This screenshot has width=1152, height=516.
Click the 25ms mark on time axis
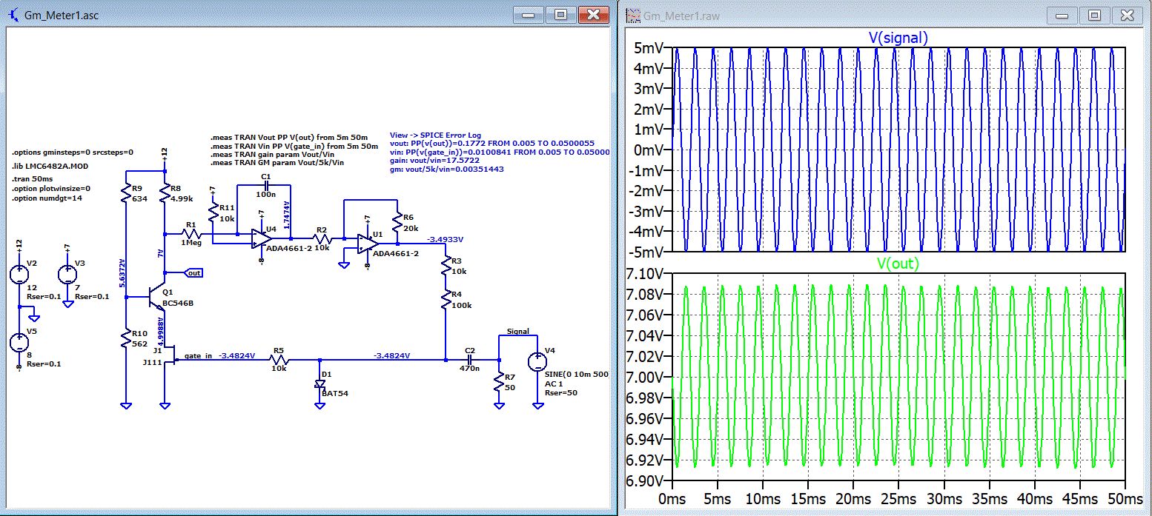(x=898, y=498)
